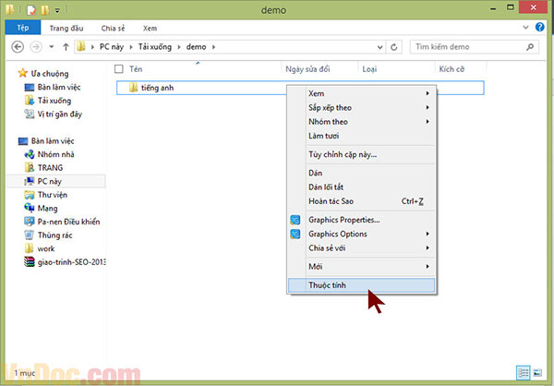Open Pa-nen Điều khiển in sidebar
Screen dimensions: 554x386
coord(69,222)
